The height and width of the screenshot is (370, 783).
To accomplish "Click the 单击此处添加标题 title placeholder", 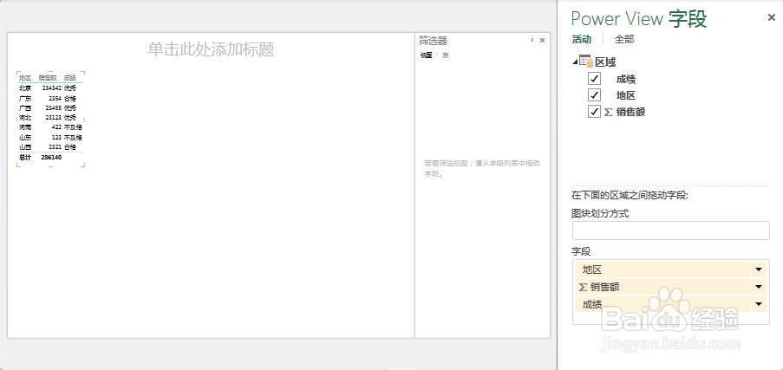I will click(211, 49).
